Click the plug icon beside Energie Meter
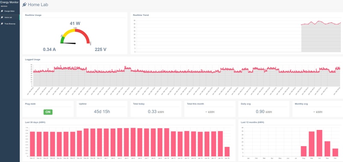The height and width of the screenshot is (162, 343). [x=2, y=11]
